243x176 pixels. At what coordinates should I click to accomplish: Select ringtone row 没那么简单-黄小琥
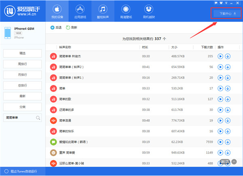[144, 163]
